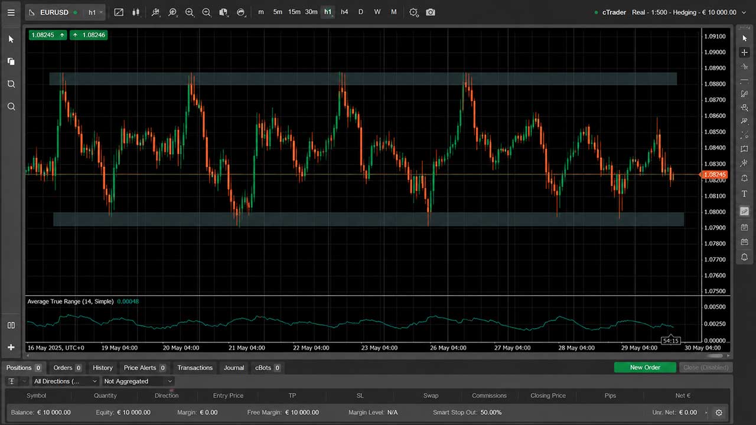756x425 pixels.
Task: Click the zoom in magnifier icon
Action: [x=189, y=12]
